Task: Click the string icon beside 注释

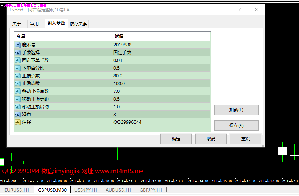Action: coord(17,122)
